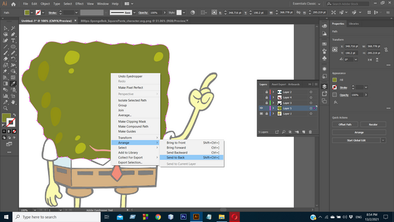Open the Object menu
This screenshot has width=394, height=222.
[45, 4]
